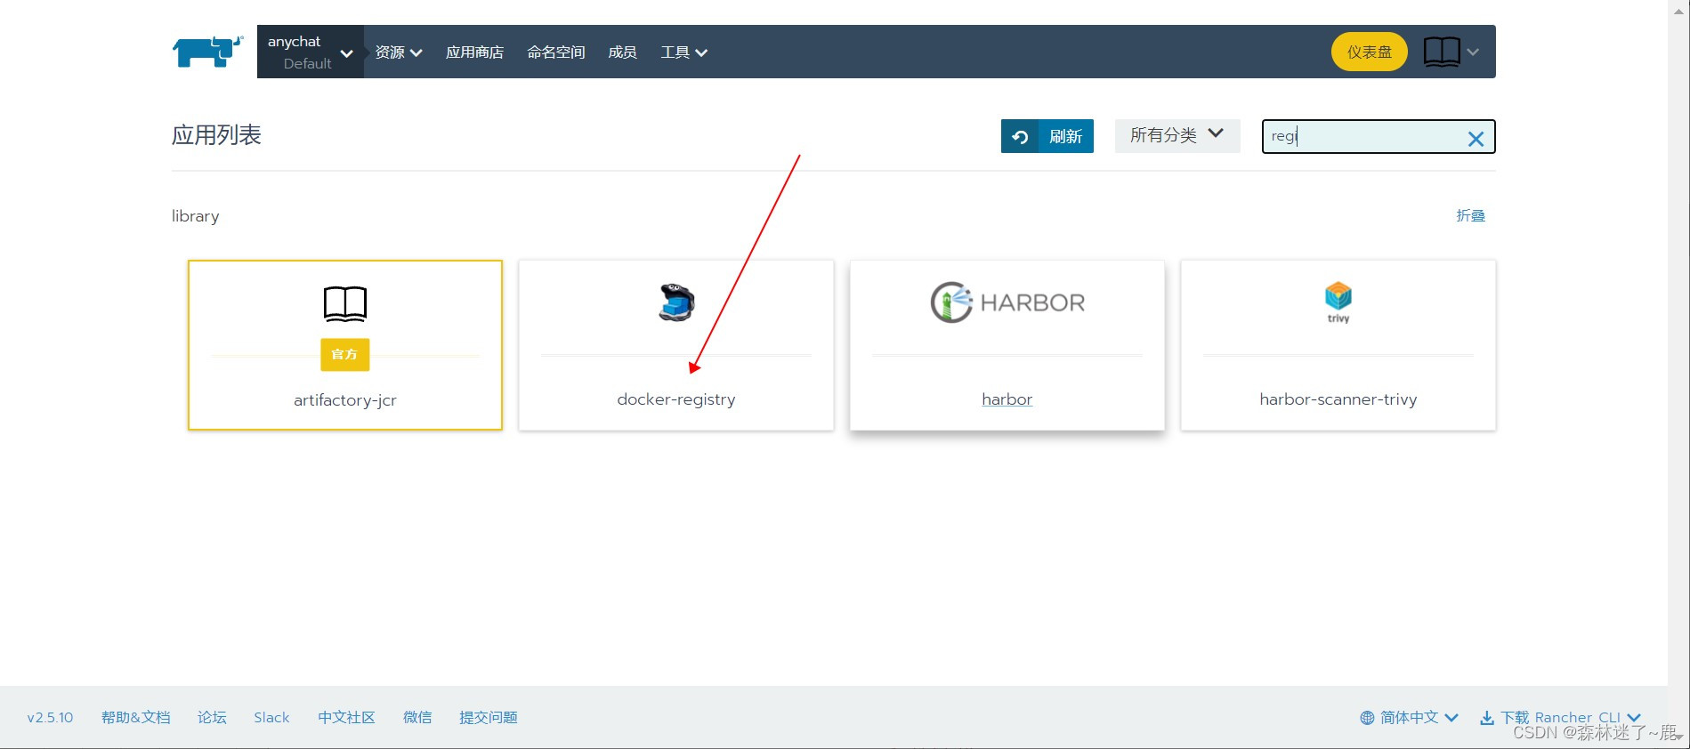This screenshot has height=749, width=1690.
Task: Expand the 工具 menu
Action: (683, 52)
